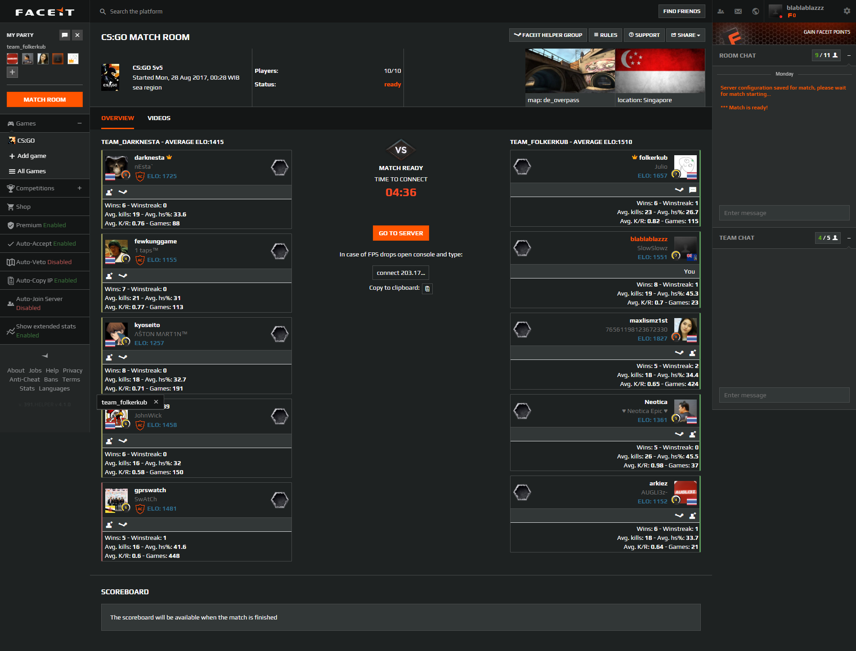Click the globe notifications icon
The height and width of the screenshot is (651, 856).
tap(756, 11)
